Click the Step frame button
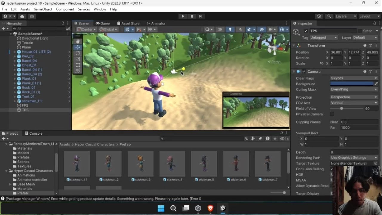 click(201, 16)
